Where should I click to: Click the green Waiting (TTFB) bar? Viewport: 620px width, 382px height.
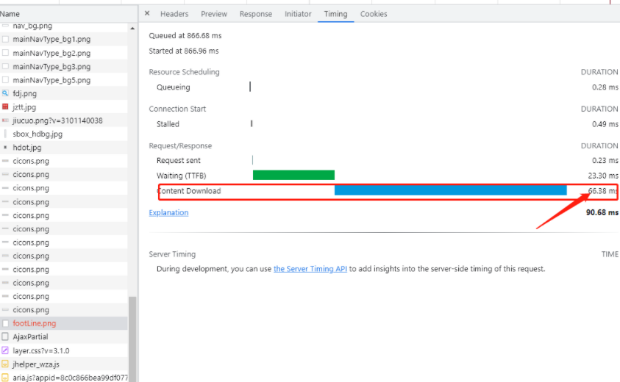pyautogui.click(x=293, y=175)
